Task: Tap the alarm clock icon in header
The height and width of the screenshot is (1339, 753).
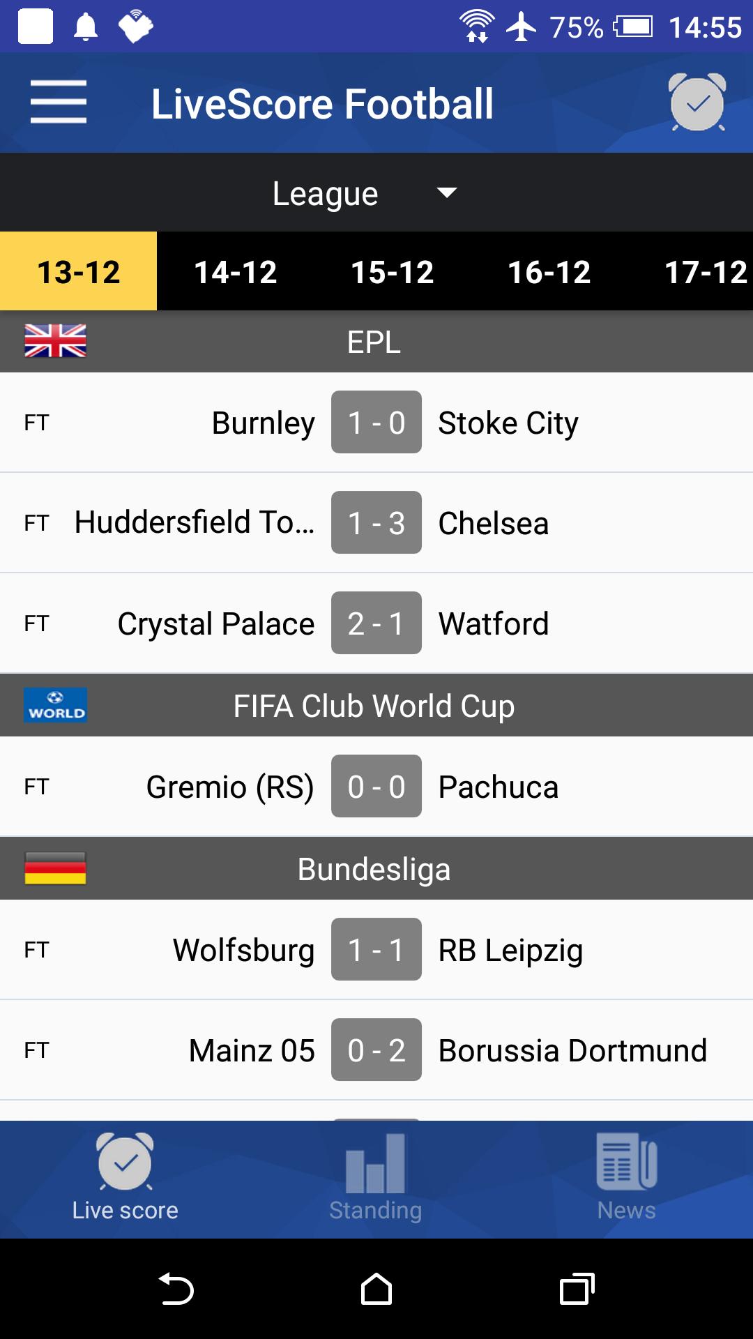Action: tap(697, 103)
